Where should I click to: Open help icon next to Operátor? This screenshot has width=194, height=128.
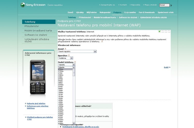pos(69,55)
